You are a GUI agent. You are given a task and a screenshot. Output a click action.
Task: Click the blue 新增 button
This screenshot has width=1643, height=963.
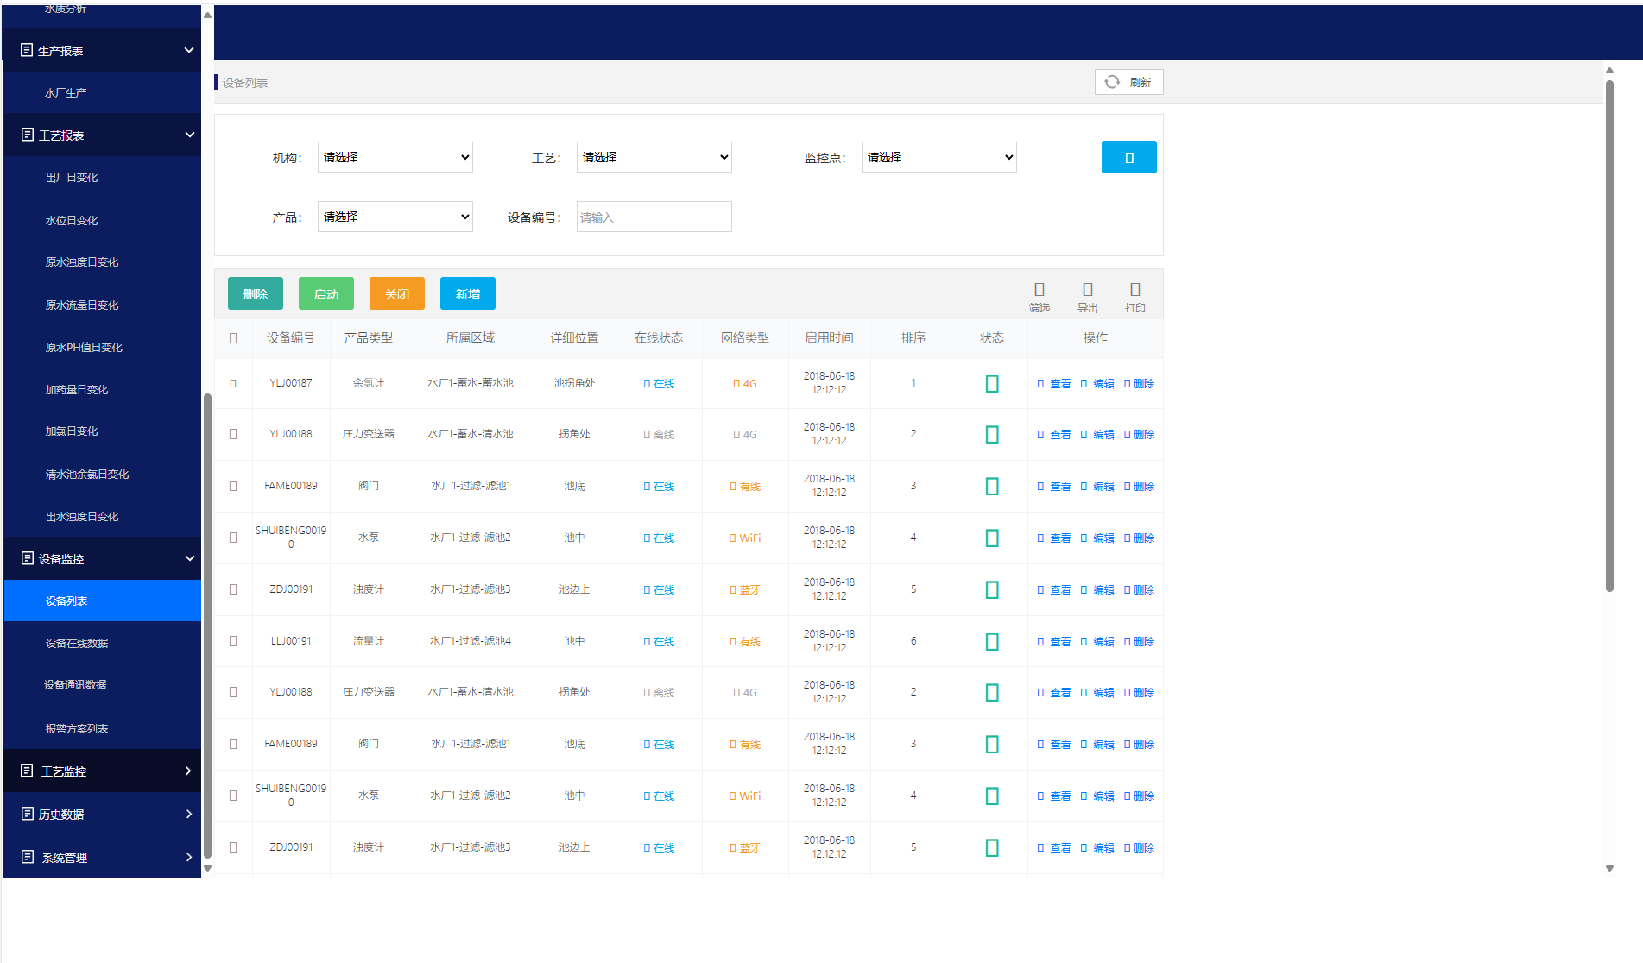pyautogui.click(x=468, y=293)
